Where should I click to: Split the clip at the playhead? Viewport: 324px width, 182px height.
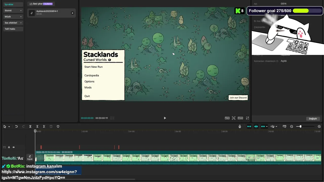coord(30,126)
